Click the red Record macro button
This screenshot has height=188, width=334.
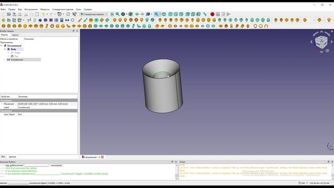212,14
